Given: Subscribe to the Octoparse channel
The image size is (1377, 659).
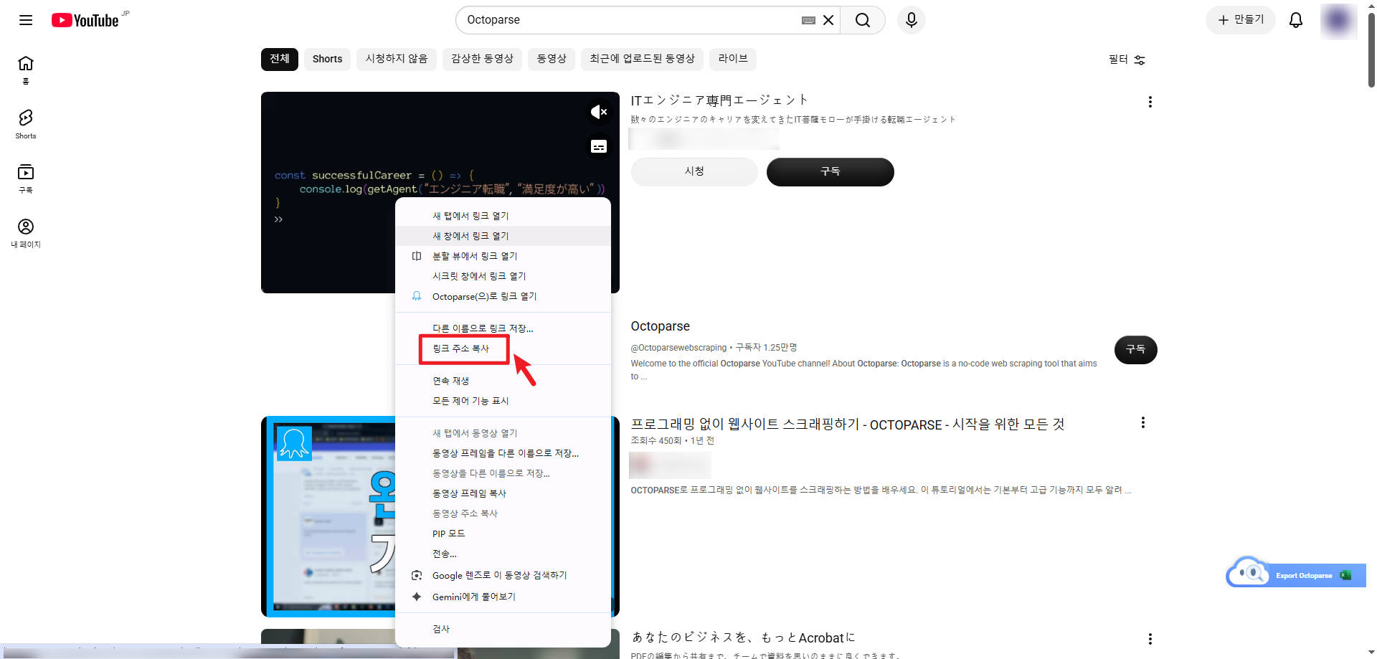Looking at the screenshot, I should [x=1135, y=349].
